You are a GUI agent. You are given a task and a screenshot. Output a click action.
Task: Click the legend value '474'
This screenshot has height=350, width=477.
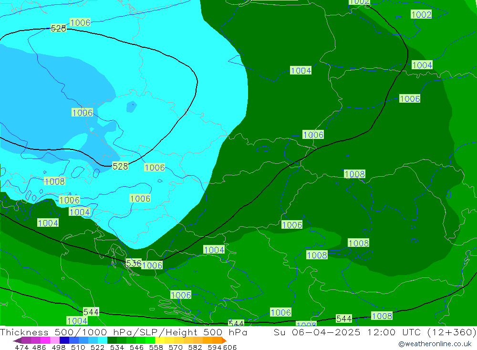[x=21, y=347]
